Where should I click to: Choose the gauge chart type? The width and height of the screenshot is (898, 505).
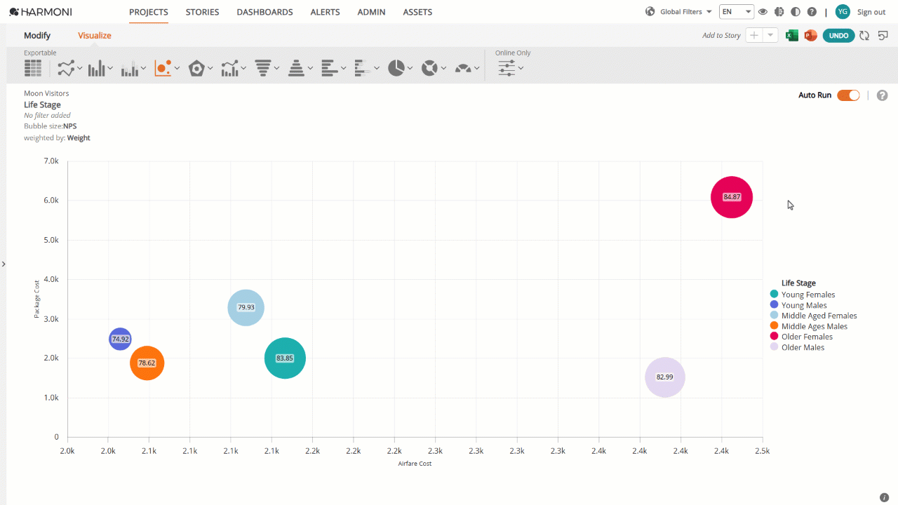pyautogui.click(x=463, y=68)
